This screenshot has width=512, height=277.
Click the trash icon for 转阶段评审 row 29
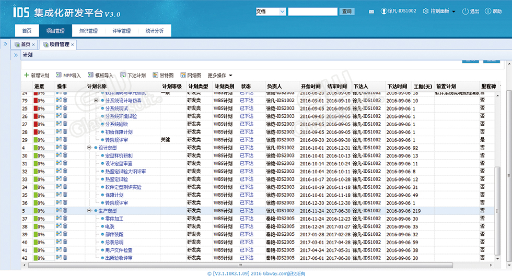[x=65, y=139]
